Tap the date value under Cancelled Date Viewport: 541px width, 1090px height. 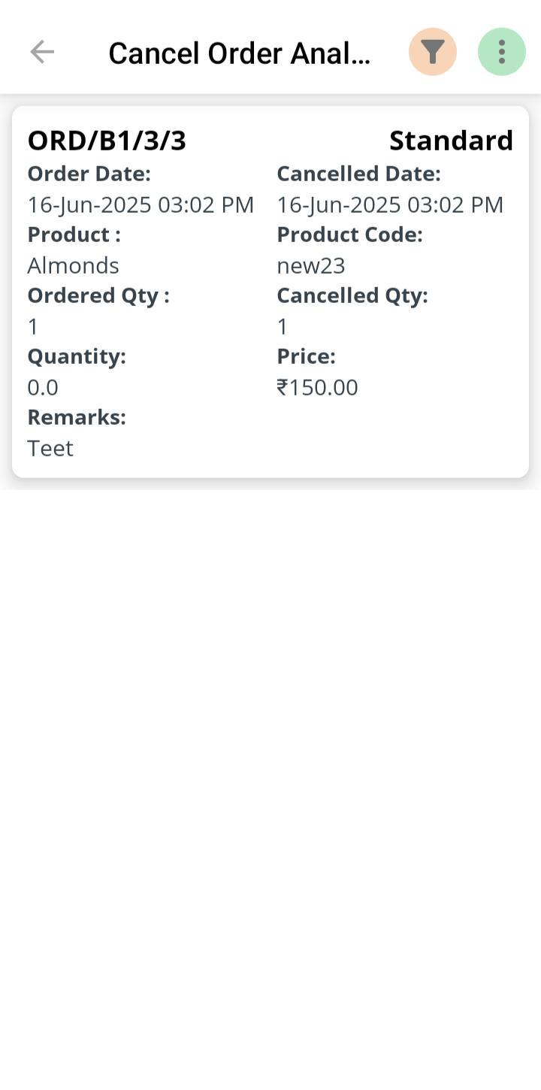(390, 204)
